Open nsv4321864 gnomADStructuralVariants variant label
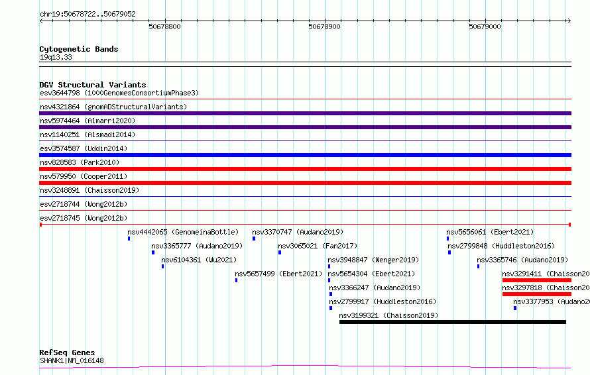The width and height of the screenshot is (590, 375). pos(113,107)
